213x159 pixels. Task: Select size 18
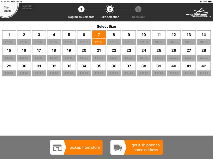coord(54,53)
